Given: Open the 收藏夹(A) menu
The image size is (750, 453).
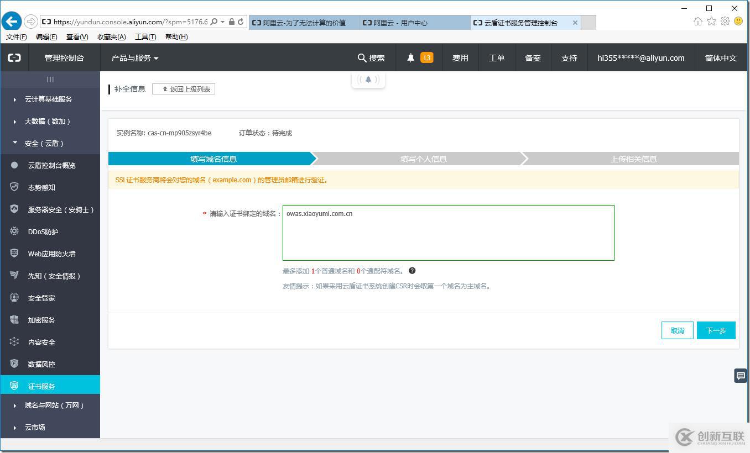Looking at the screenshot, I should click(x=111, y=37).
